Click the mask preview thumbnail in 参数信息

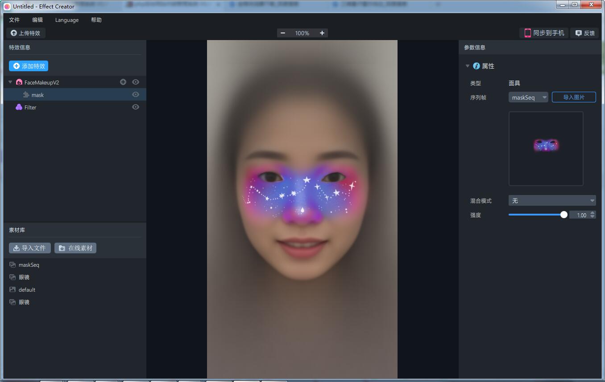click(x=546, y=148)
